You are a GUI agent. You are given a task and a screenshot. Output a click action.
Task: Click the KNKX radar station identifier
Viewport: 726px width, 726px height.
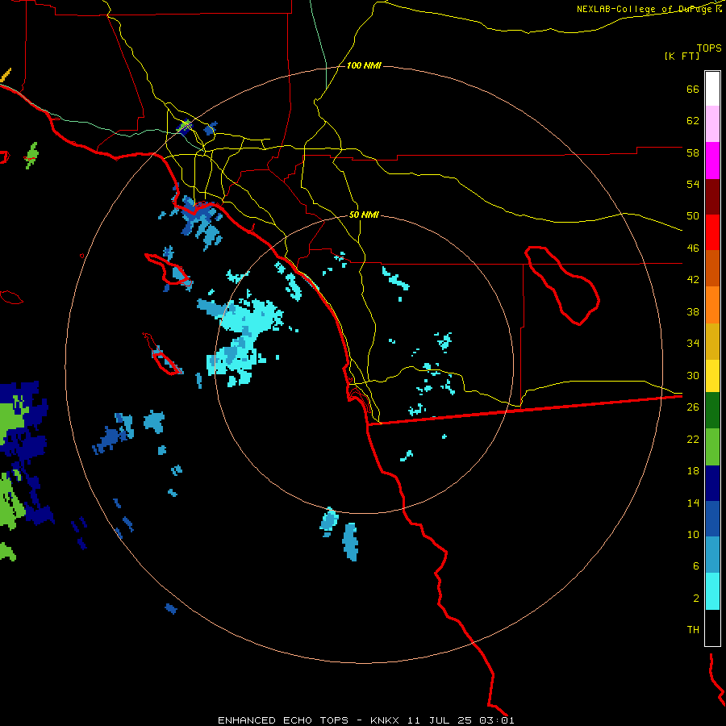[x=384, y=720]
